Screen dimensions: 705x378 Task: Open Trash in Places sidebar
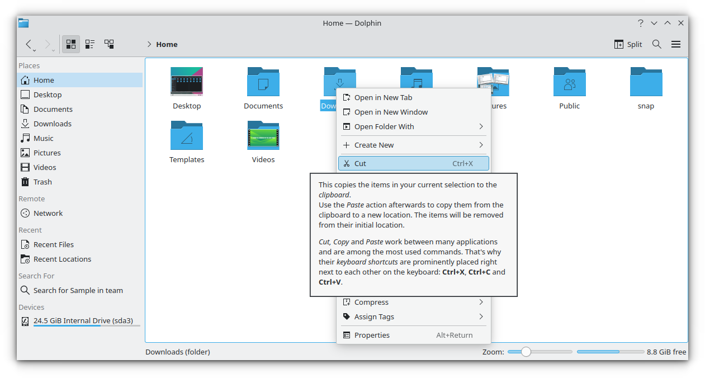click(x=42, y=182)
